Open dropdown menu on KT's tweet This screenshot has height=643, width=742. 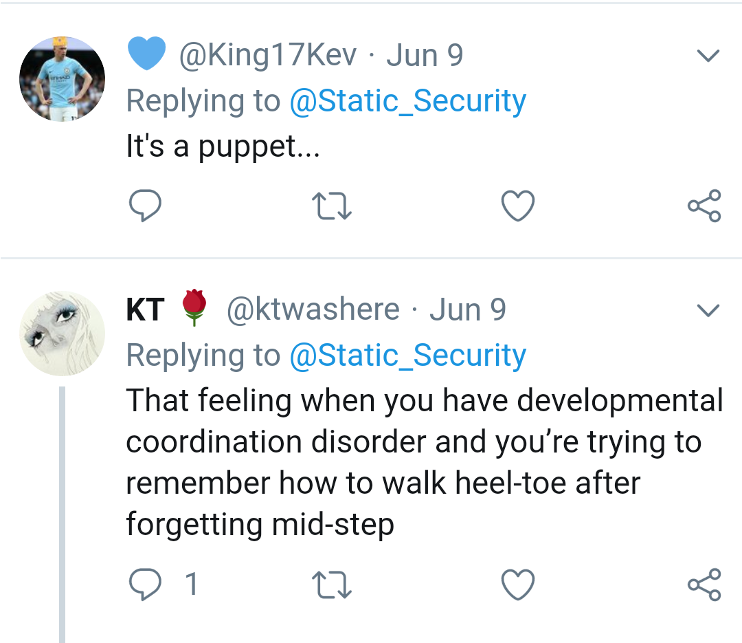point(708,311)
